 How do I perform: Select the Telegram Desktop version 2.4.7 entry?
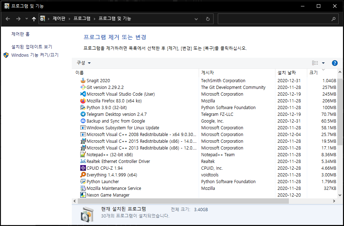[117, 114]
